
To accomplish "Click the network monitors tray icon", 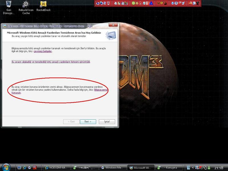I will (205, 168).
